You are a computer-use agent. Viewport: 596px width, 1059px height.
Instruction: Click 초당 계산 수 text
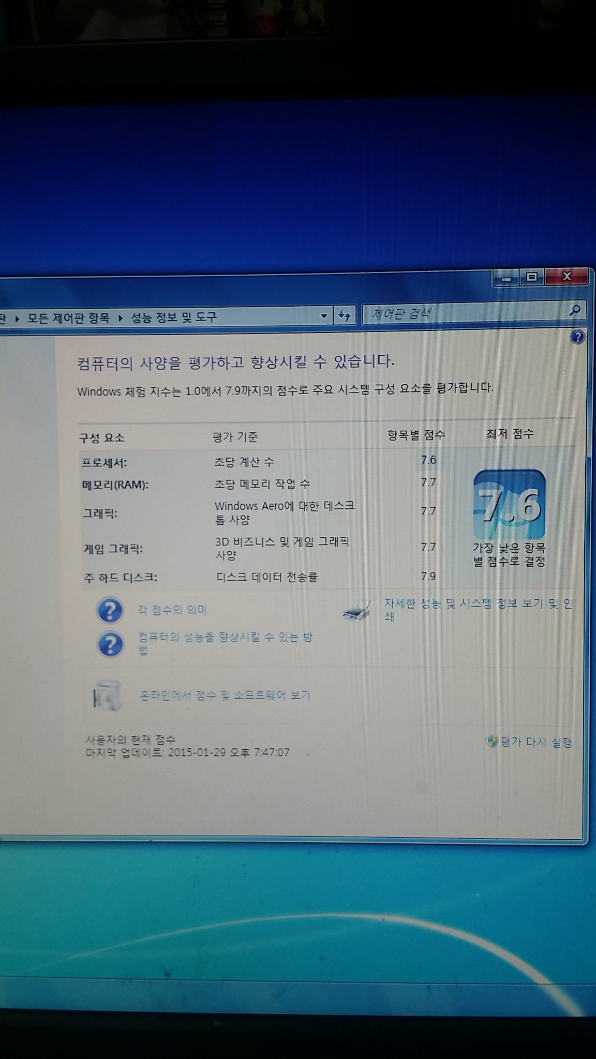coord(244,462)
